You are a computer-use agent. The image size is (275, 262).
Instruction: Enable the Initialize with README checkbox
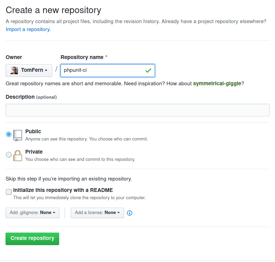tap(9, 192)
